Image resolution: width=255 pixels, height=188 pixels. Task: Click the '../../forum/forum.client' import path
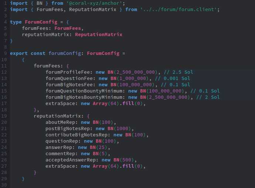(x=180, y=9)
